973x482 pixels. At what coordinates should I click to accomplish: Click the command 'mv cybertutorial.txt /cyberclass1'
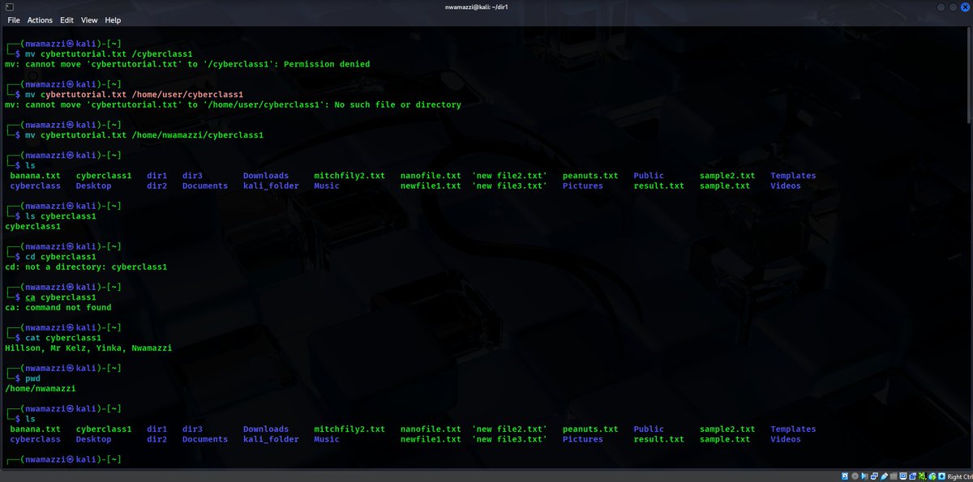pos(109,53)
